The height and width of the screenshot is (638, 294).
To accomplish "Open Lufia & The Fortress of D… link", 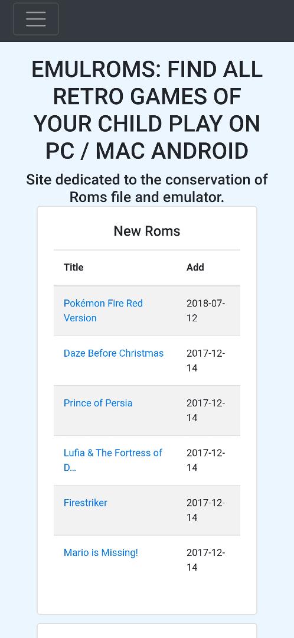I will tap(113, 460).
